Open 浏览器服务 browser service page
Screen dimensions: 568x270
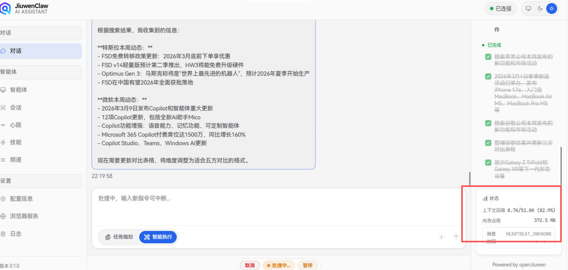41,216
